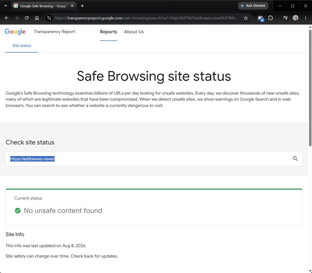Viewport: 312px width, 273px height.
Task: Select the Google Safe Browsing browser tab
Action: (x=44, y=6)
